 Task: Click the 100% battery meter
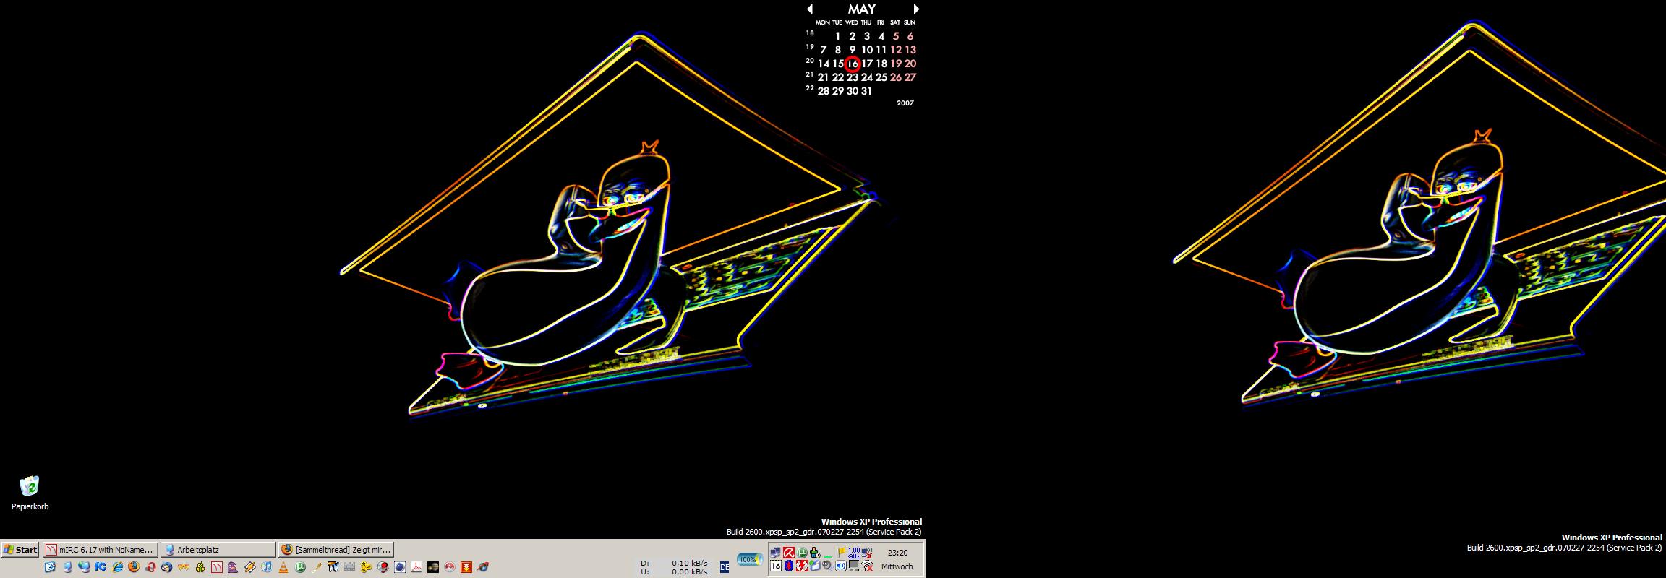click(750, 558)
